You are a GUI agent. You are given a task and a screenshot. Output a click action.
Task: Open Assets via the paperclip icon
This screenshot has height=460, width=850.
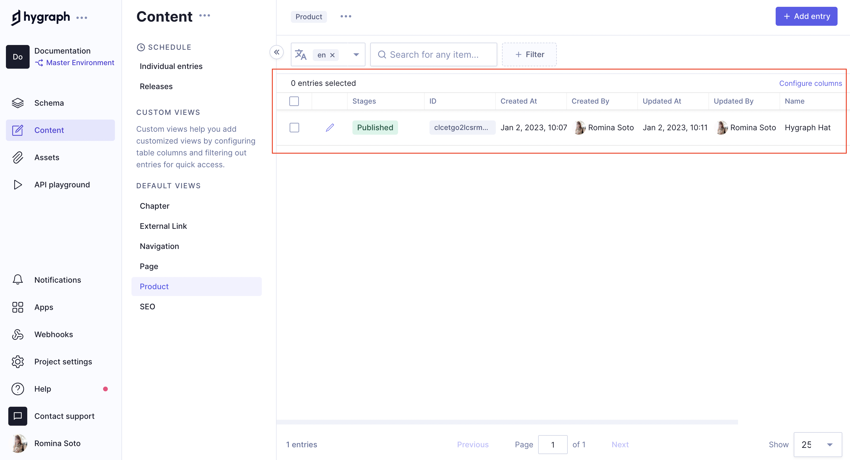coord(18,157)
